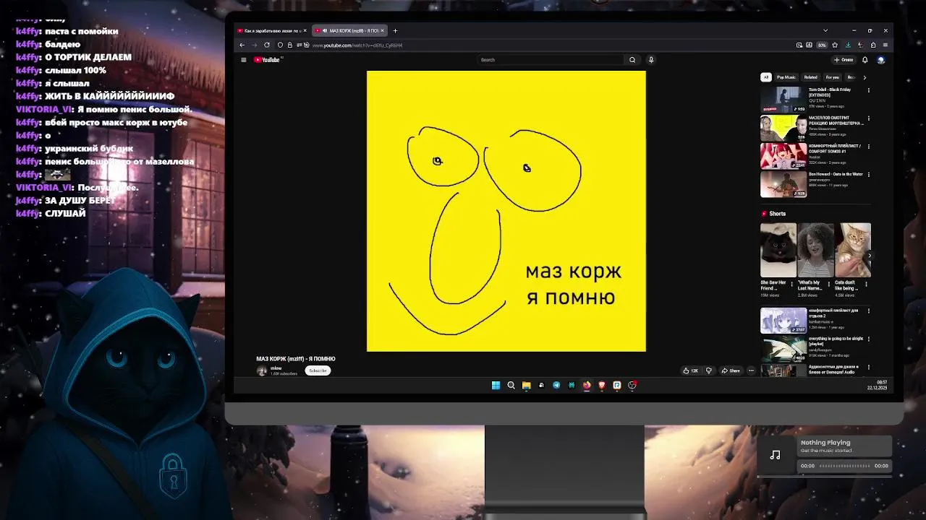Select the МАЗ КОРЖ browser tab
The width and height of the screenshot is (926, 520).
click(x=349, y=30)
